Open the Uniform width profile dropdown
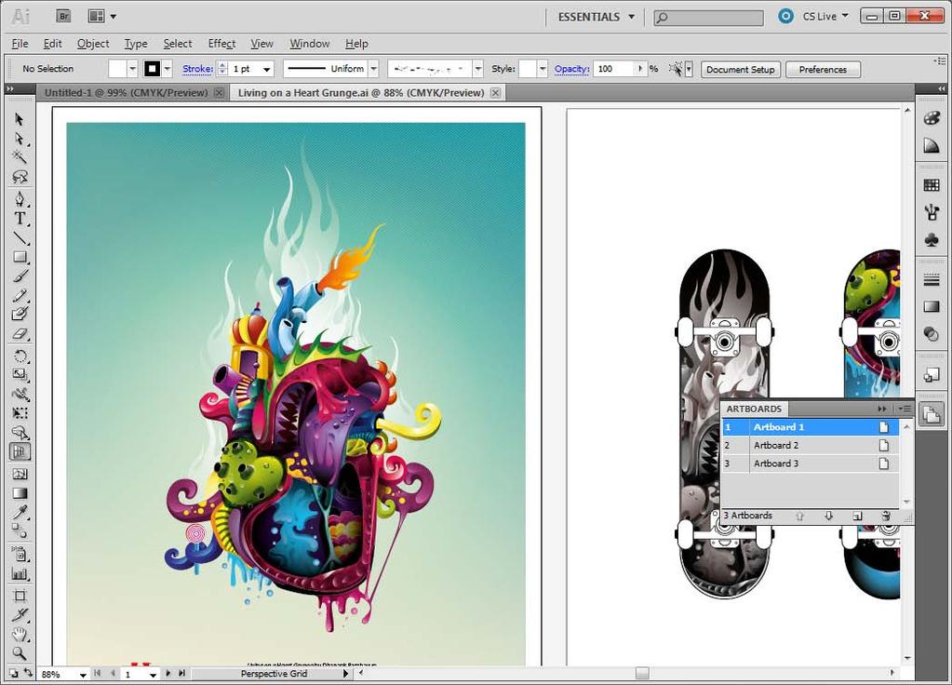 [374, 69]
